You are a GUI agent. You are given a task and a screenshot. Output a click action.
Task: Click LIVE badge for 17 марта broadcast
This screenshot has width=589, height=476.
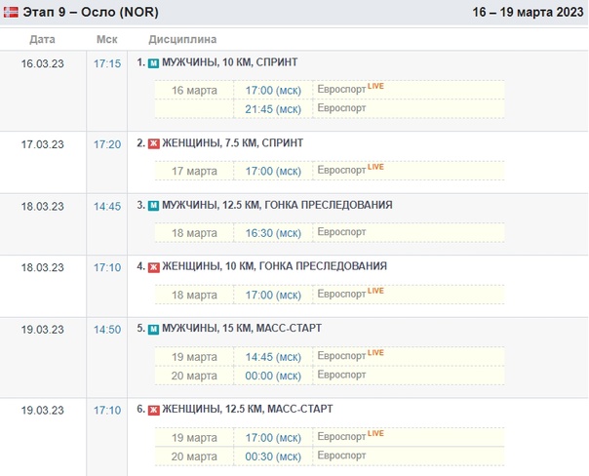tap(375, 168)
